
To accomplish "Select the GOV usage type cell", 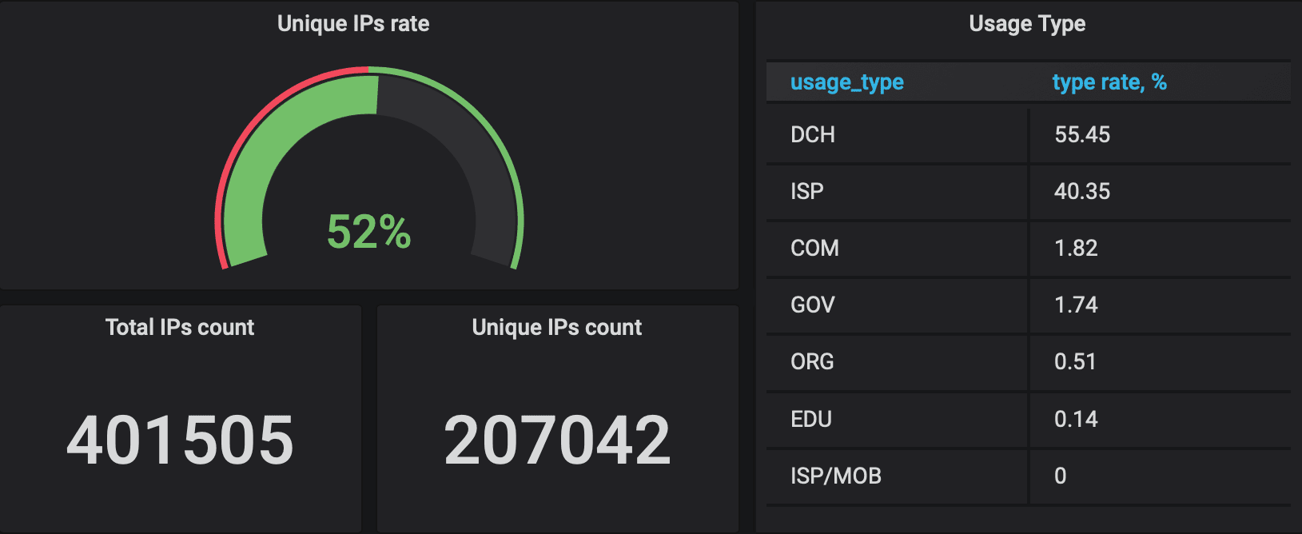I will pos(813,305).
